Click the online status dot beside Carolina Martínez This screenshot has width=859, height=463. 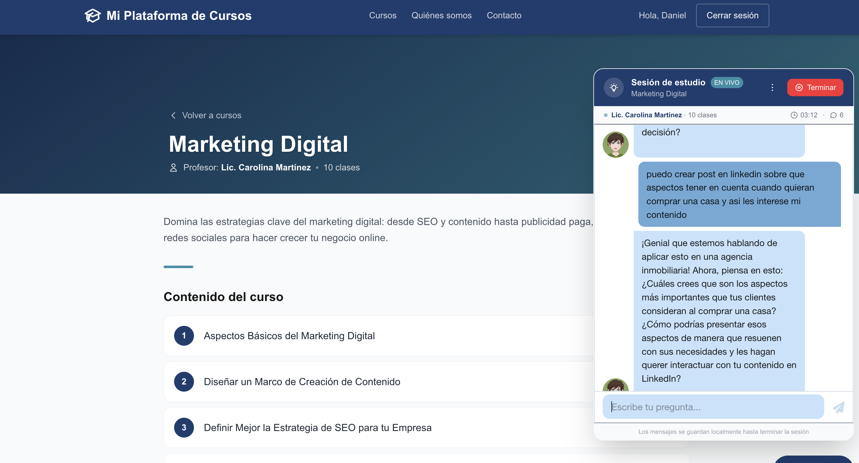(x=605, y=115)
